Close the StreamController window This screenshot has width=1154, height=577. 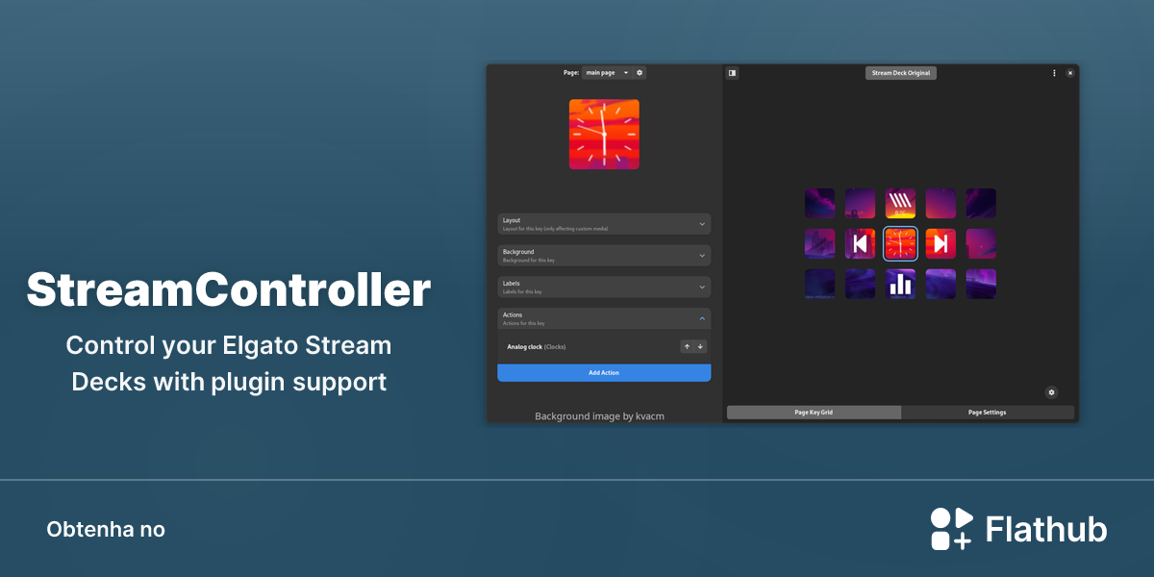[1070, 72]
